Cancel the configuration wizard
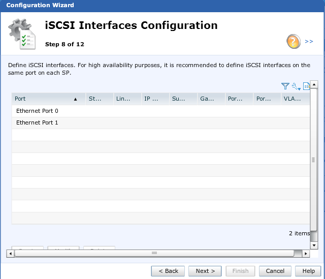Screen dimensions: 325x279 click(275, 271)
